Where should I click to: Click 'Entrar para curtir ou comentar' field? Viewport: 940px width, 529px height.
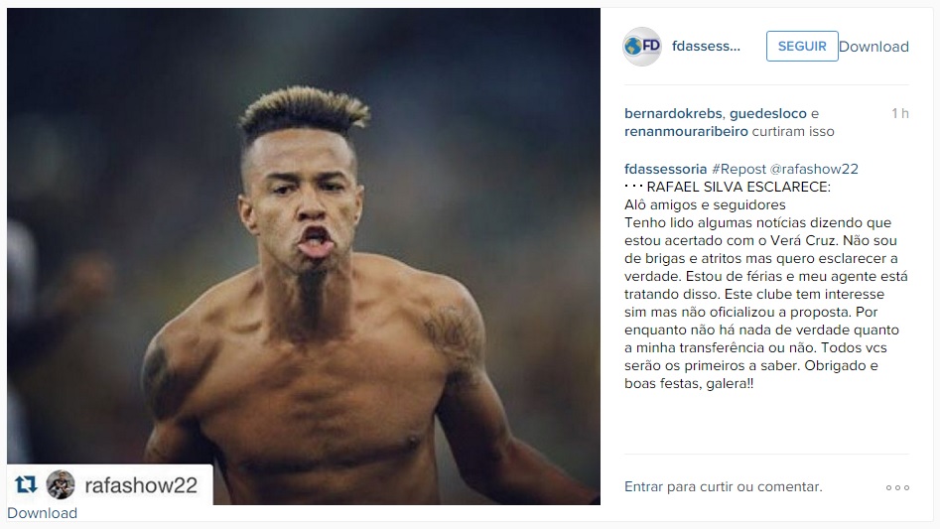coord(723,487)
